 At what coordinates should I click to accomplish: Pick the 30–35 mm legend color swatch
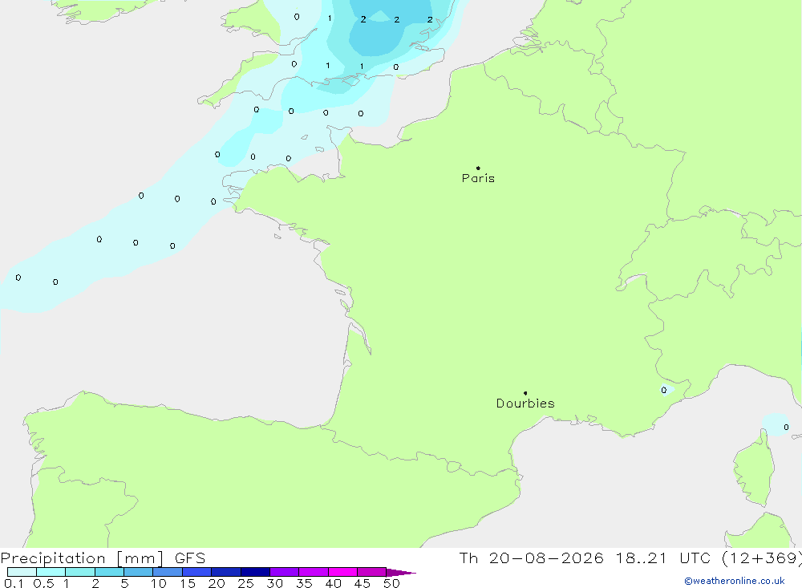tap(285, 572)
